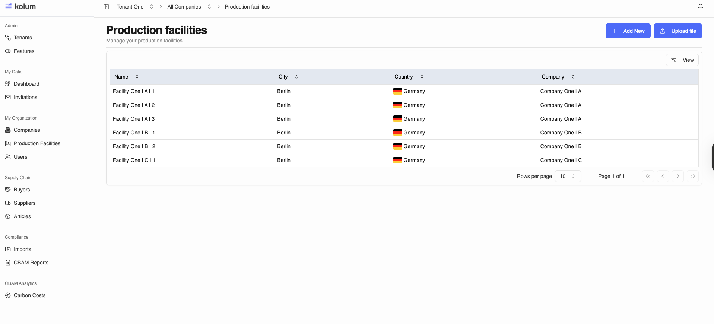Open Suppliers in the sidebar

click(24, 203)
